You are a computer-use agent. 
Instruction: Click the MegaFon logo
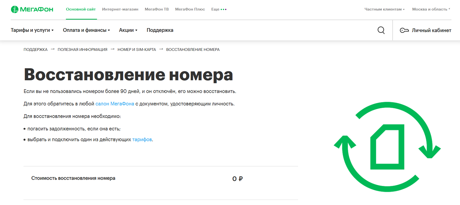tap(32, 9)
